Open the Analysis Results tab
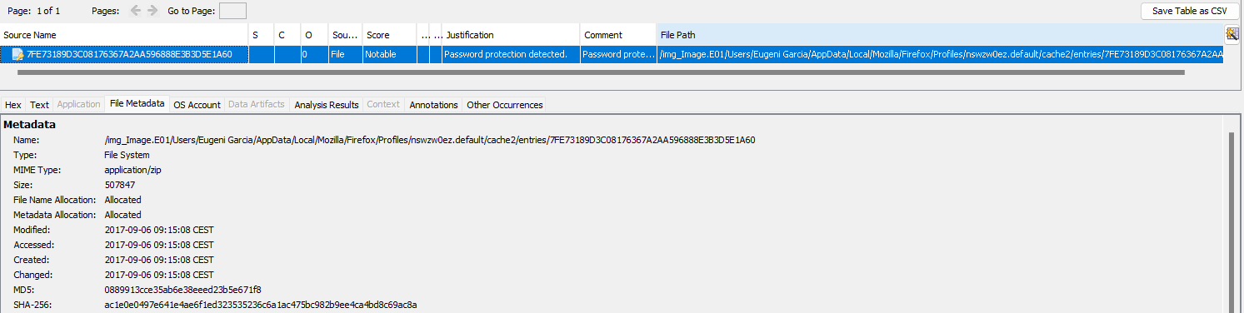Image resolution: width=1244 pixels, height=313 pixels. pyautogui.click(x=327, y=105)
